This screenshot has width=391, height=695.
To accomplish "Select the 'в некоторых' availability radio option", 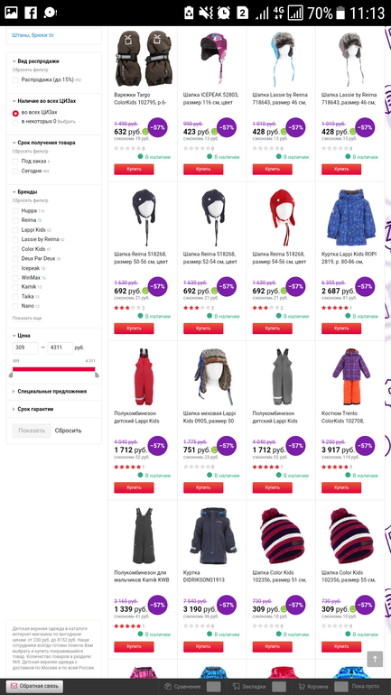I will [15, 122].
